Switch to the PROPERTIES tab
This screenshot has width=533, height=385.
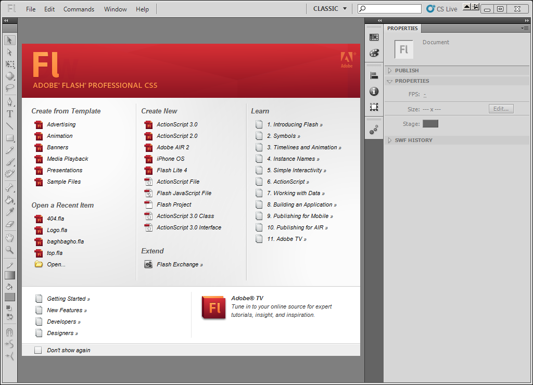(402, 28)
